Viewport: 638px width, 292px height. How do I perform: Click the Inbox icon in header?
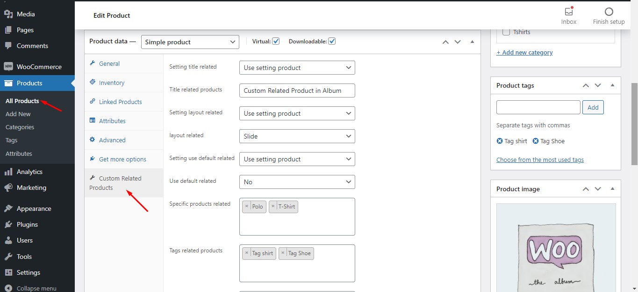(568, 12)
